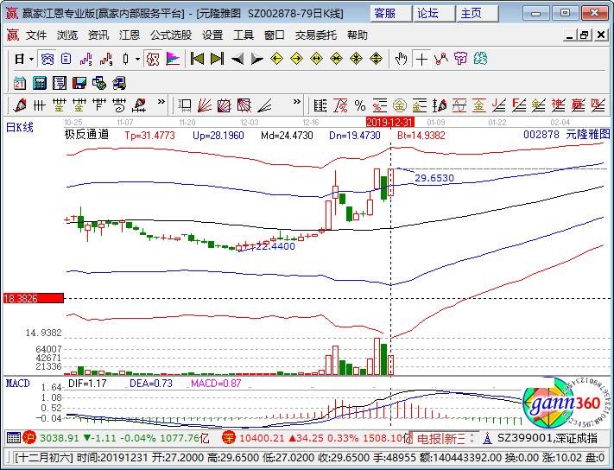Click the blue clipboard document icon
The height and width of the screenshot is (470, 614).
66,59
